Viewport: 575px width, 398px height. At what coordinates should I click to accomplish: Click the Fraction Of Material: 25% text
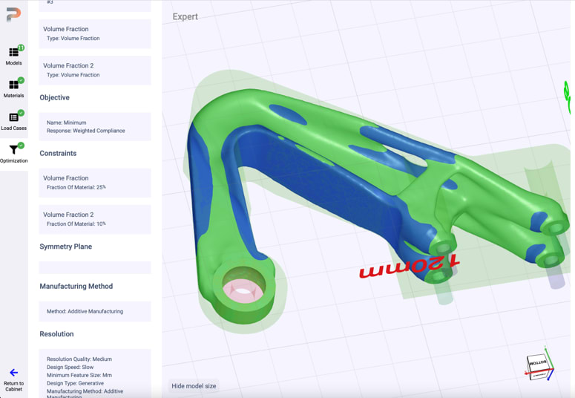pyautogui.click(x=76, y=187)
